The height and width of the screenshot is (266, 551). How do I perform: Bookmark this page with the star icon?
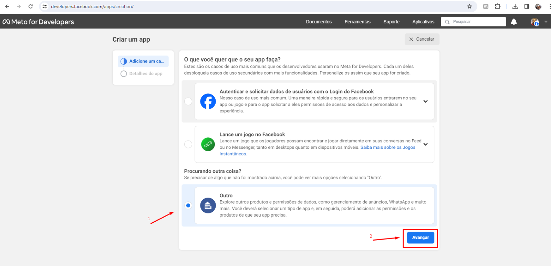(x=469, y=7)
